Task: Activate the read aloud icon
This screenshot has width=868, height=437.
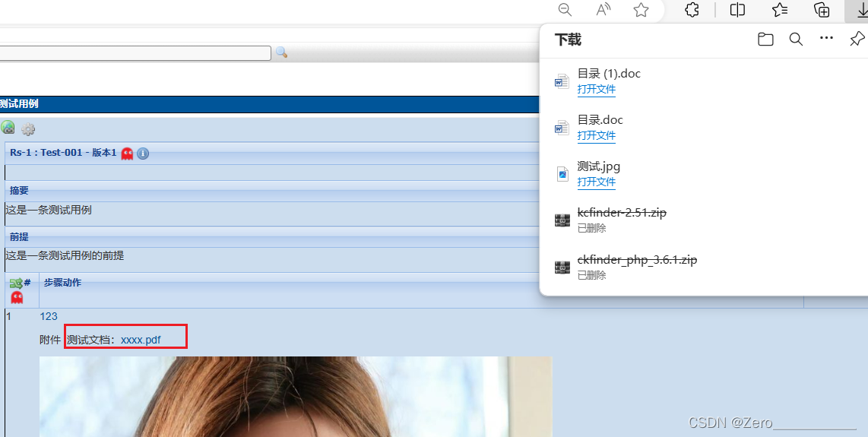Action: (x=603, y=10)
